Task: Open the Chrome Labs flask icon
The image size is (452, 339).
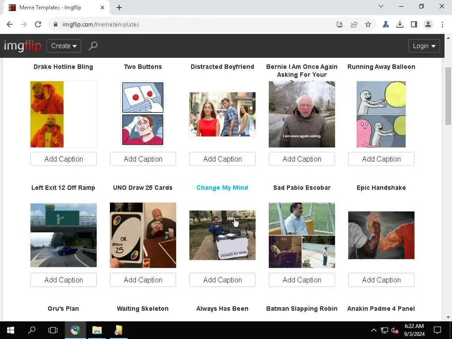Action: [x=385, y=25]
